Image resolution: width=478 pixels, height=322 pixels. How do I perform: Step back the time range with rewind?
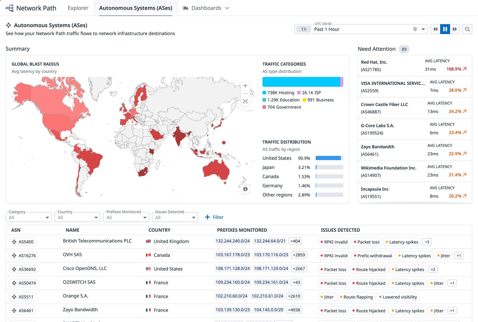[435, 29]
